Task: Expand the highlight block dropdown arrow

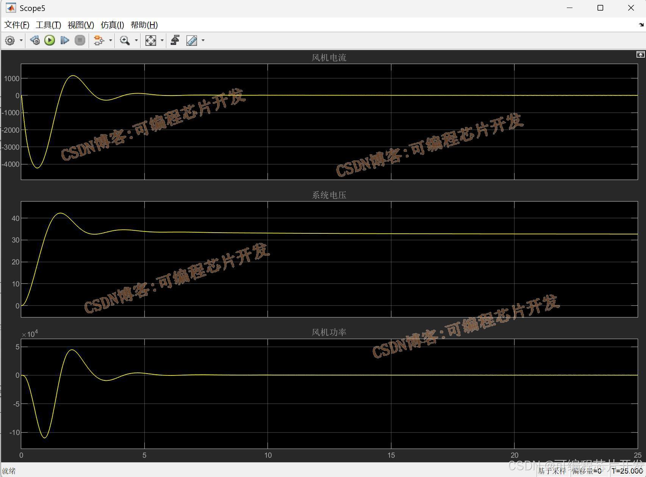Action: 111,41
